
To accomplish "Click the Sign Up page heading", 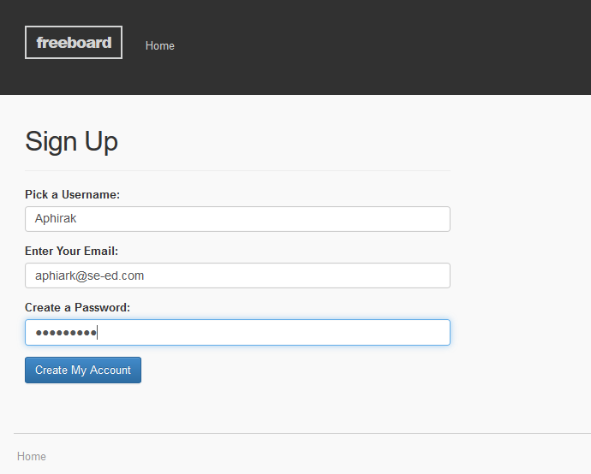I will click(71, 141).
